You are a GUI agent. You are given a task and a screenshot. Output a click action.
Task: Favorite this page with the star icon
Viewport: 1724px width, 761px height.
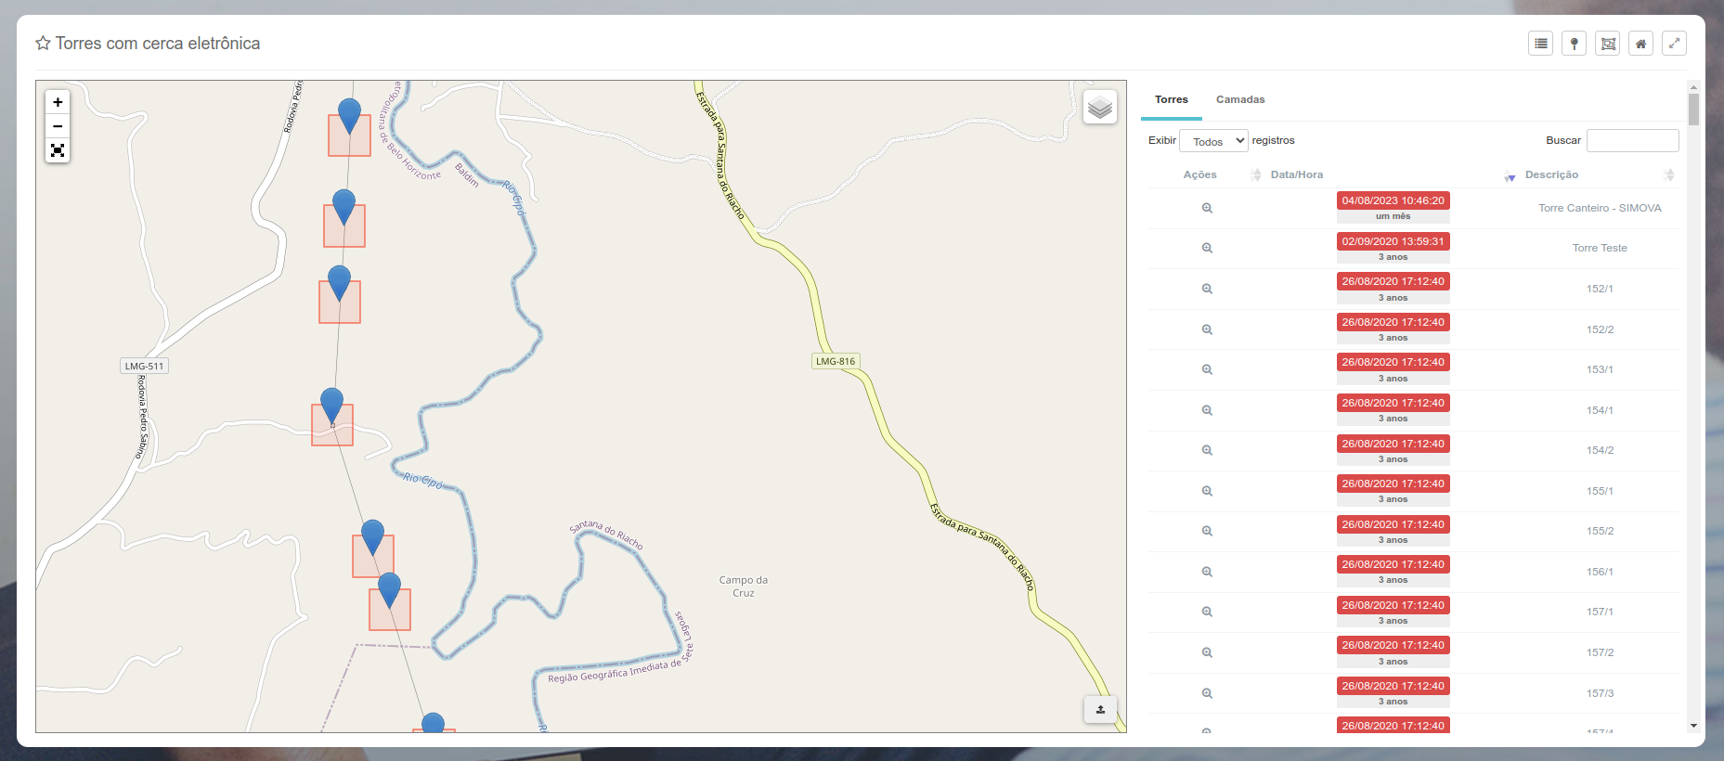tap(43, 44)
